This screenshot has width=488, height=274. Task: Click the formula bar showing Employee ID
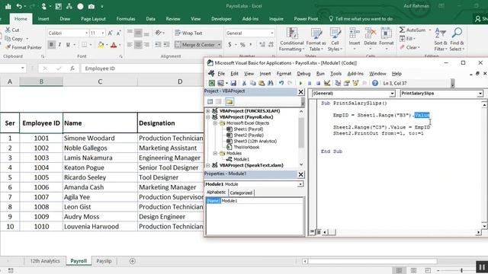[x=143, y=68]
